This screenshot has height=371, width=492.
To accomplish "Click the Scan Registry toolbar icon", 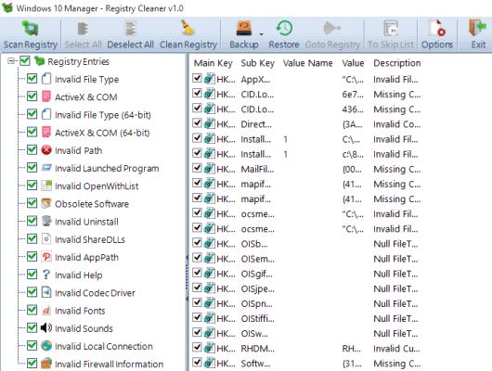I will [x=30, y=28].
